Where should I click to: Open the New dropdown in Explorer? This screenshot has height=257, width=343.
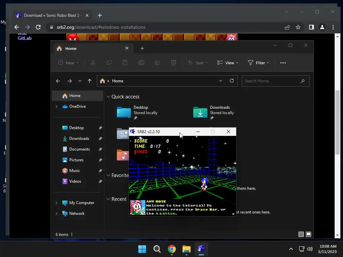[x=68, y=63]
